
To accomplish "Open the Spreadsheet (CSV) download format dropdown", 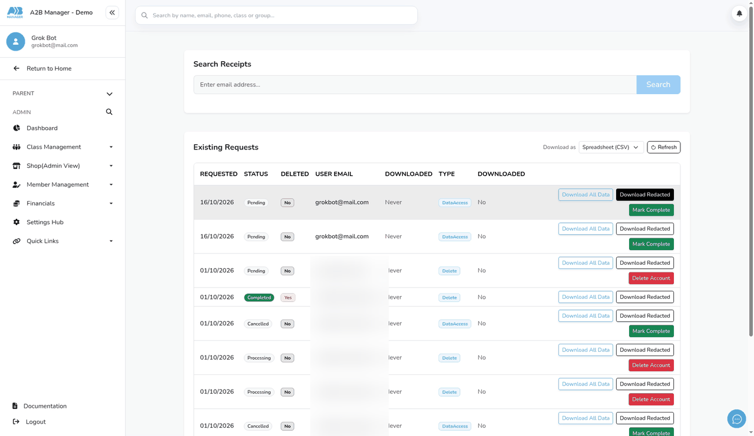I will tap(611, 147).
